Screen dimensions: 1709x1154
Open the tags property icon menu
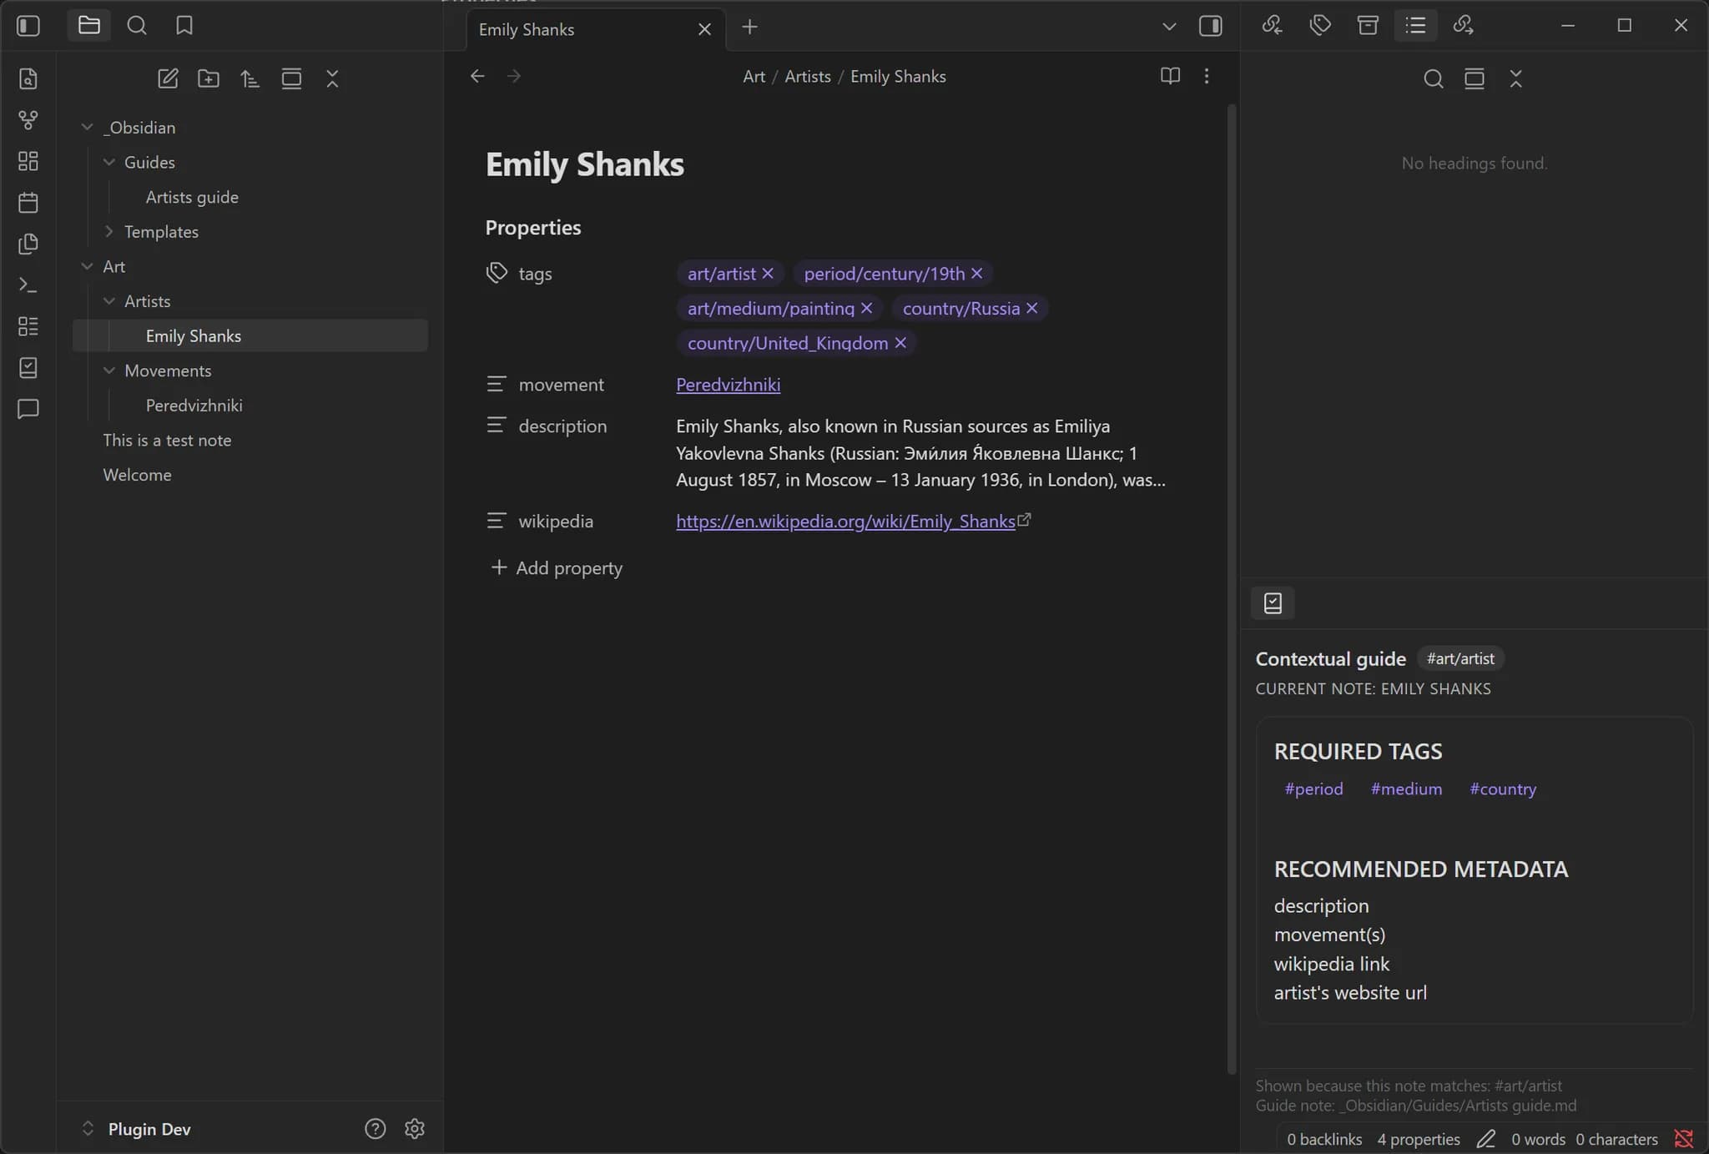[x=497, y=274]
